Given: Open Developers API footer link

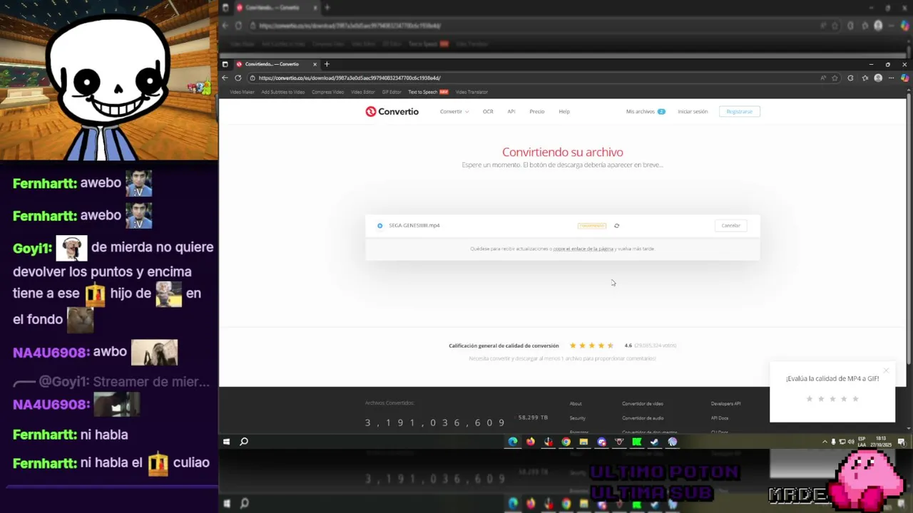Looking at the screenshot, I should click(x=726, y=404).
